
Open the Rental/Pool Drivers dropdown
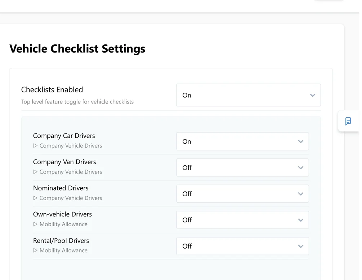[x=242, y=246]
